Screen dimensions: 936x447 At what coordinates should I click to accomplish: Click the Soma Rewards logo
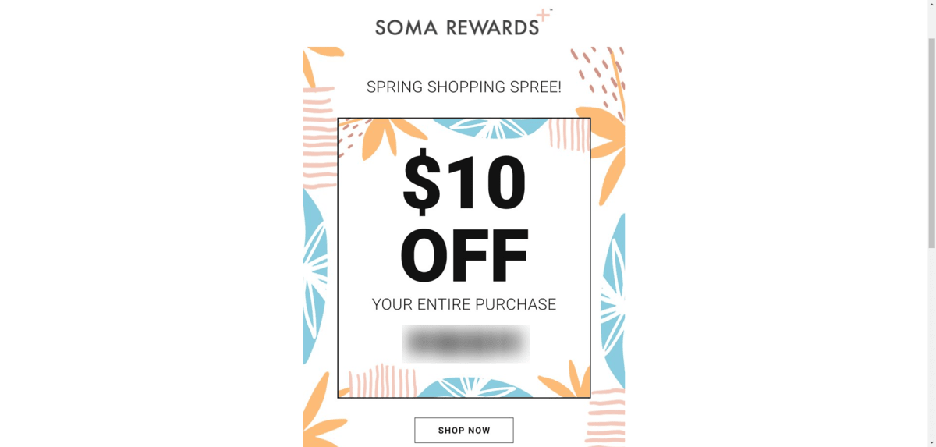pos(457,27)
